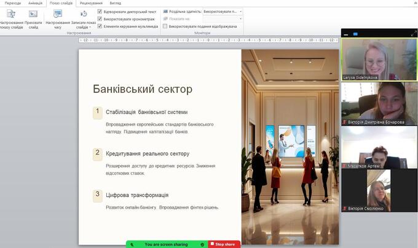Viewport: 418px width, 248px height.
Task: Select Larysa Sidelnykova video thumbnail
Action: tap(379, 59)
